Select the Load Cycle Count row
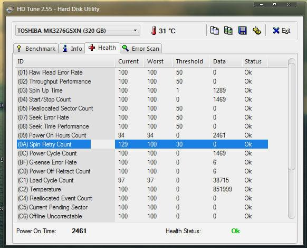This screenshot has height=248, width=307. tap(142, 180)
